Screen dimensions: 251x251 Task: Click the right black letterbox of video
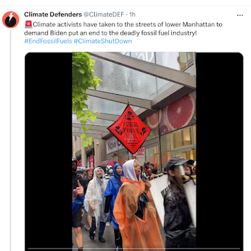[220, 151]
